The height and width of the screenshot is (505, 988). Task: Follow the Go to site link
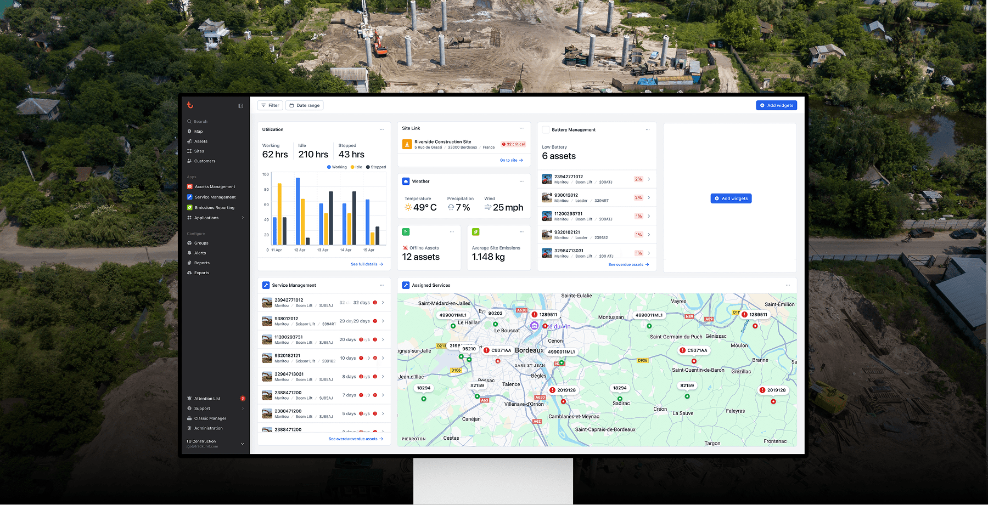tap(512, 160)
